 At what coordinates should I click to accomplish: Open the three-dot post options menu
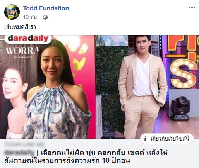coord(192,7)
